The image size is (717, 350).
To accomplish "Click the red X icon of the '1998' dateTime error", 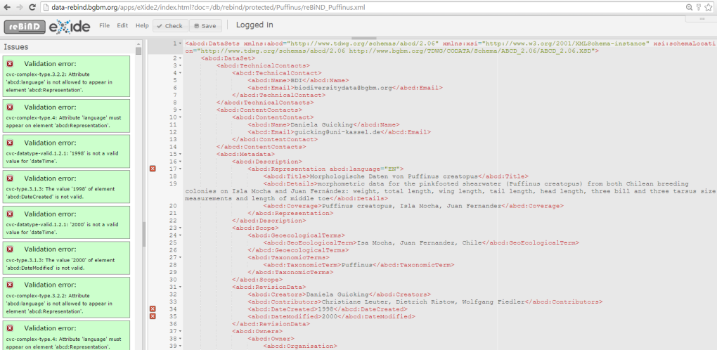I will point(10,143).
